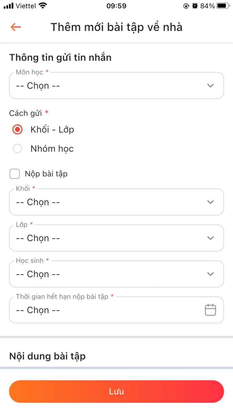233x414 pixels.
Task: Open calendar icon for submission deadline
Action: point(210,310)
